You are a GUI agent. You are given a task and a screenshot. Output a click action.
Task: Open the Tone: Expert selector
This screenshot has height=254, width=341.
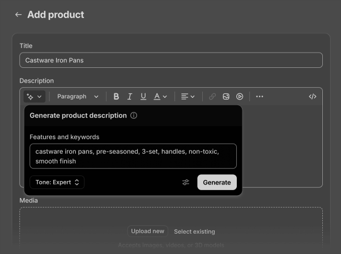tap(57, 182)
